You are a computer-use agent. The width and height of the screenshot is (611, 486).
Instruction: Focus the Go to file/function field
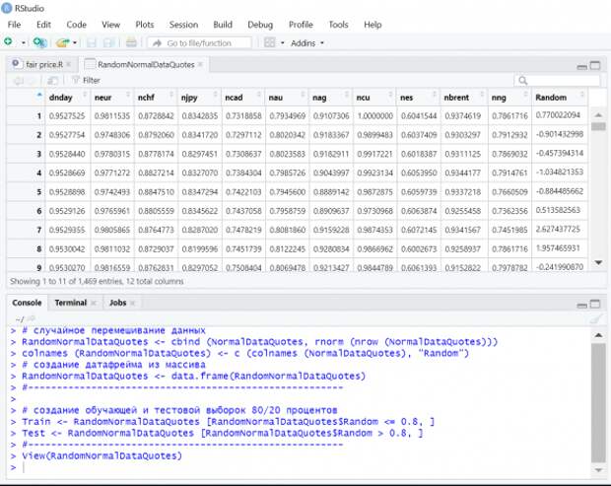click(199, 42)
